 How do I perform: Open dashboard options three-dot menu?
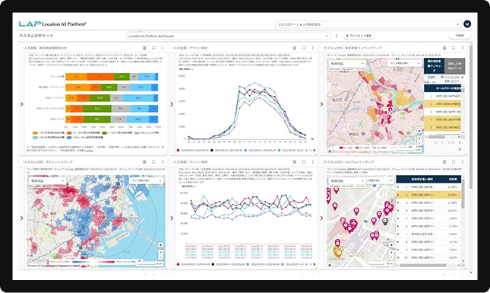pos(337,36)
